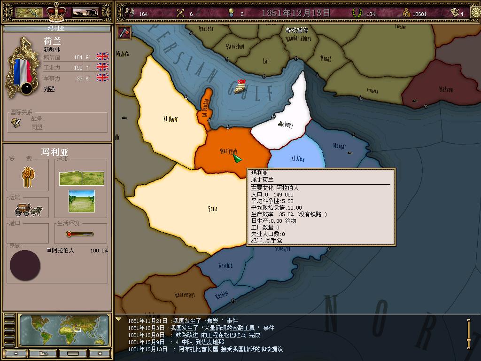Collapse the message log with its arrow
The image size is (481, 361).
[x=118, y=319]
